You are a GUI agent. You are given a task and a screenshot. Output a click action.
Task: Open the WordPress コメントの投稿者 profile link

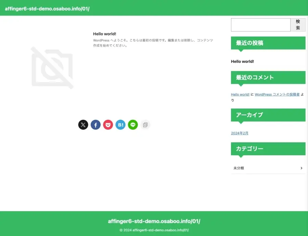pos(279,94)
